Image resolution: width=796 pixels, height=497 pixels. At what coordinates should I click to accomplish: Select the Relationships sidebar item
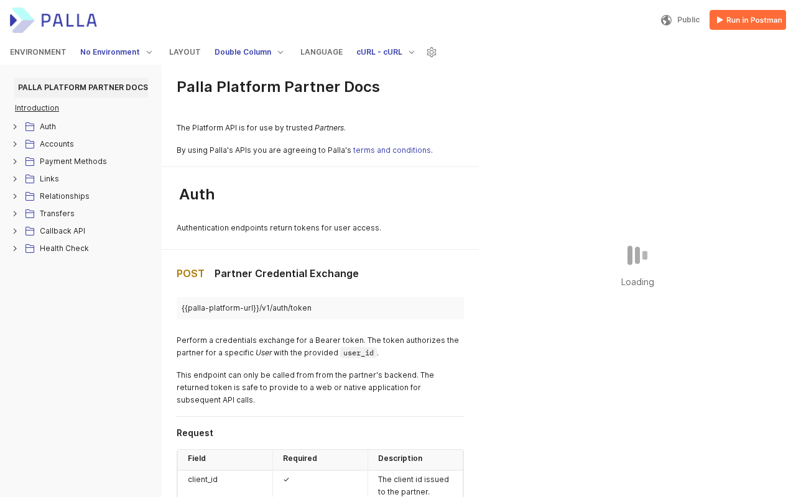65,196
